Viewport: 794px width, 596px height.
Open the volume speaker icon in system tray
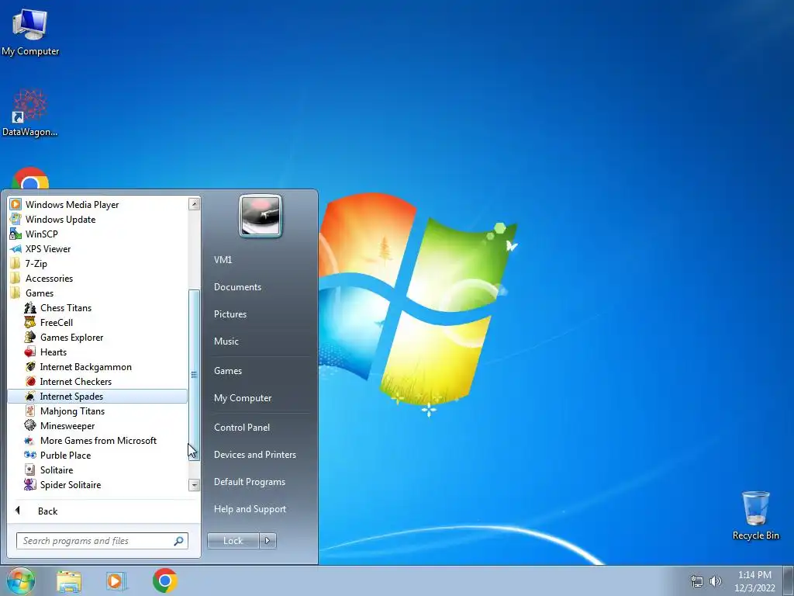pyautogui.click(x=715, y=581)
